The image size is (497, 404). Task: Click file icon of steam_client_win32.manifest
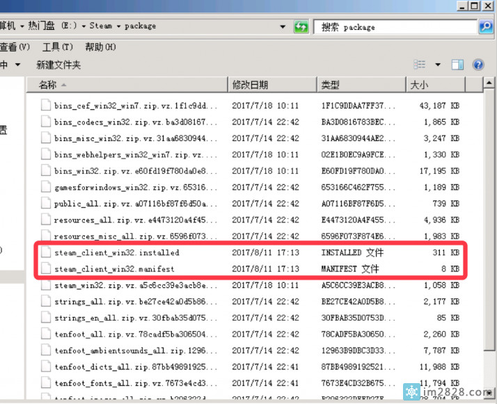pyautogui.click(x=46, y=268)
